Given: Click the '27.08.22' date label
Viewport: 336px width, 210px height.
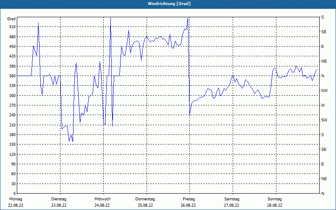Looking at the screenshot, I should (231, 205).
